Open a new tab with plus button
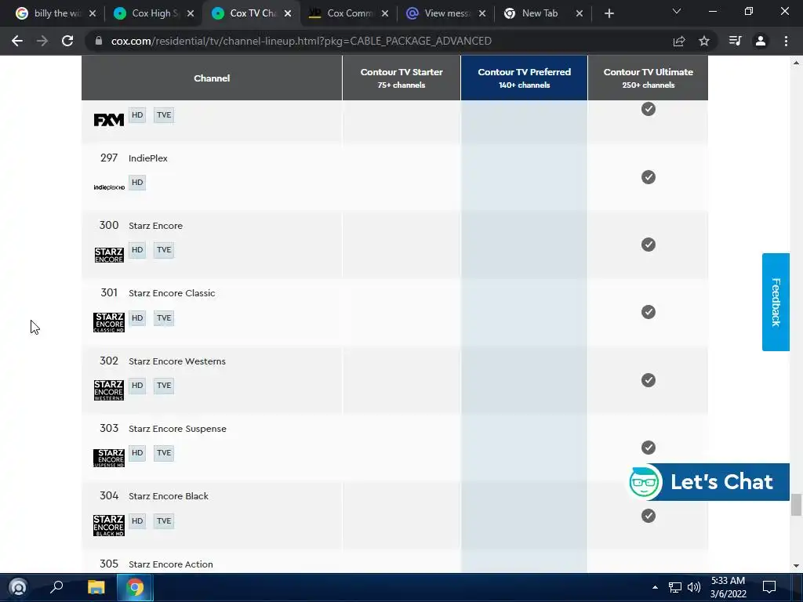 pyautogui.click(x=609, y=13)
